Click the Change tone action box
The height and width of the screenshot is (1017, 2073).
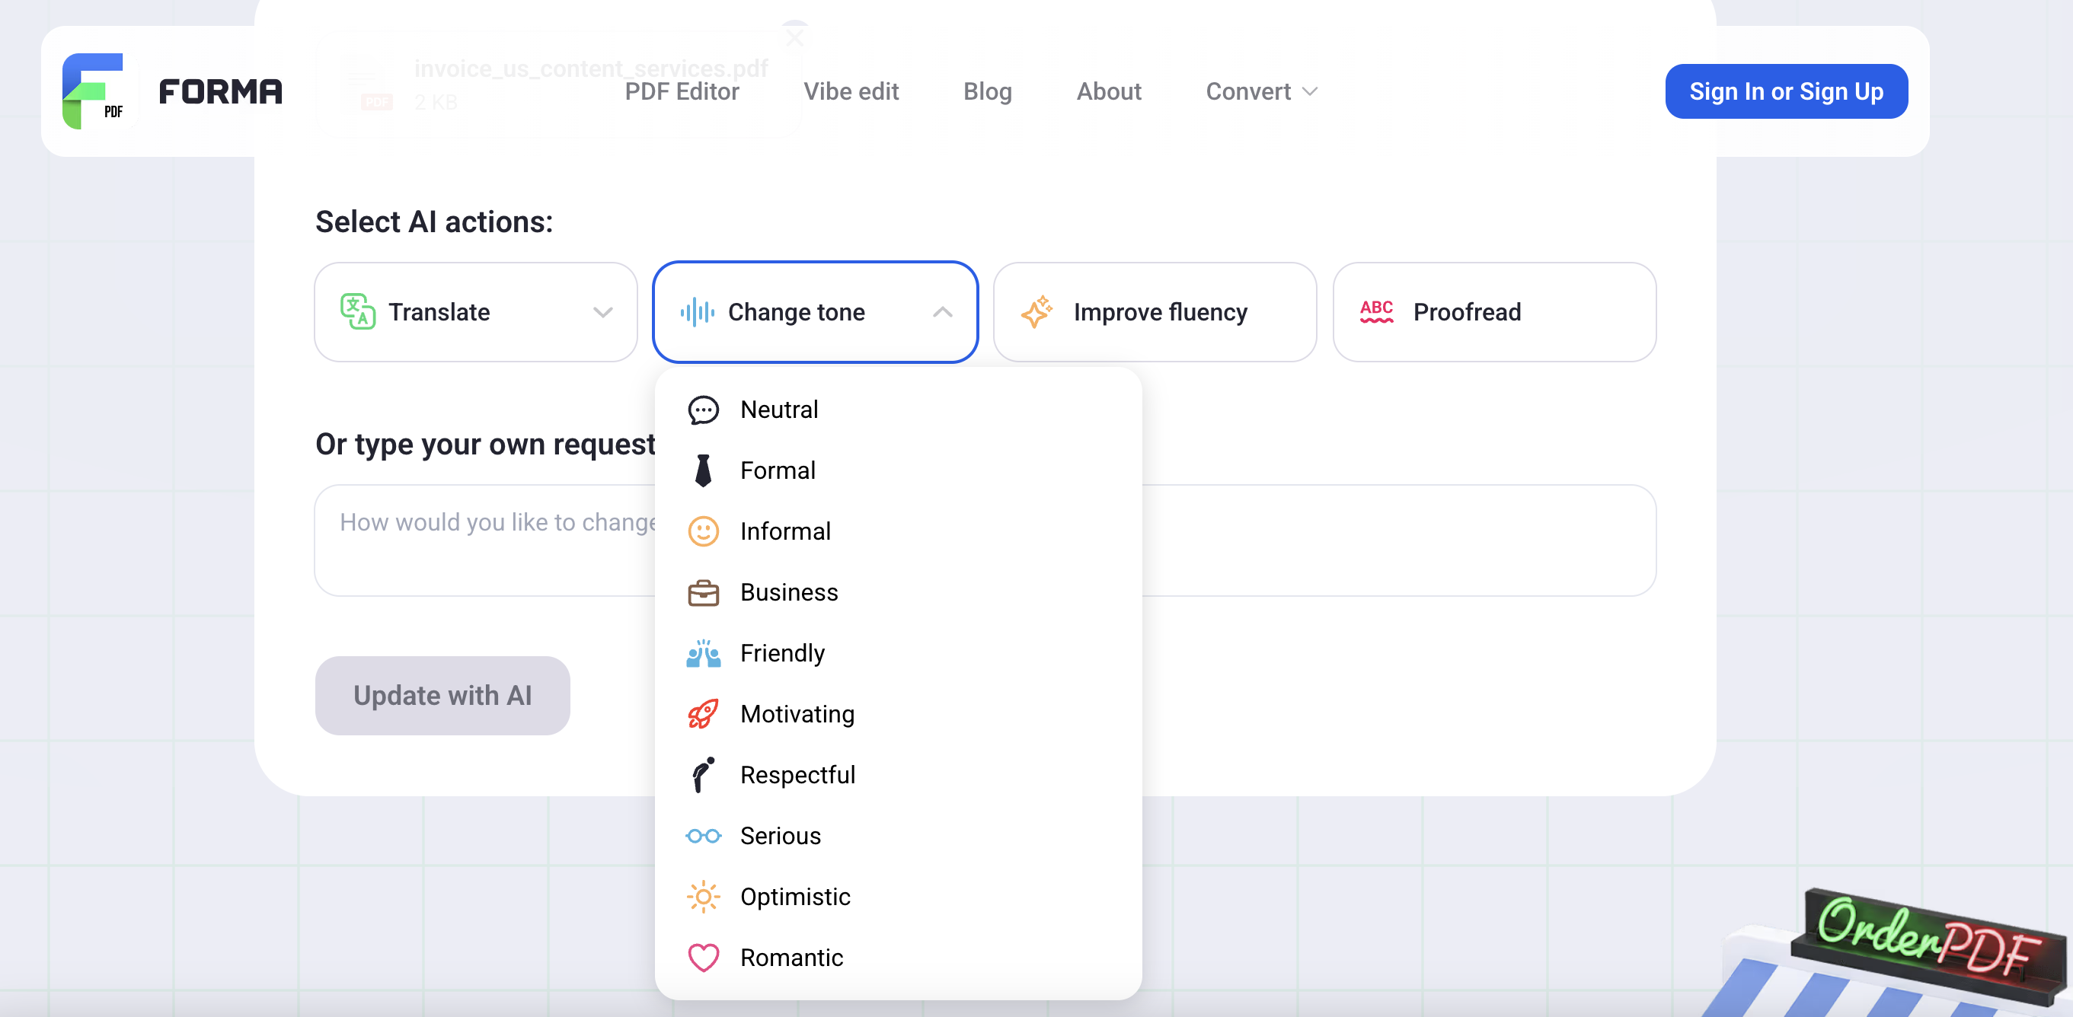815,312
